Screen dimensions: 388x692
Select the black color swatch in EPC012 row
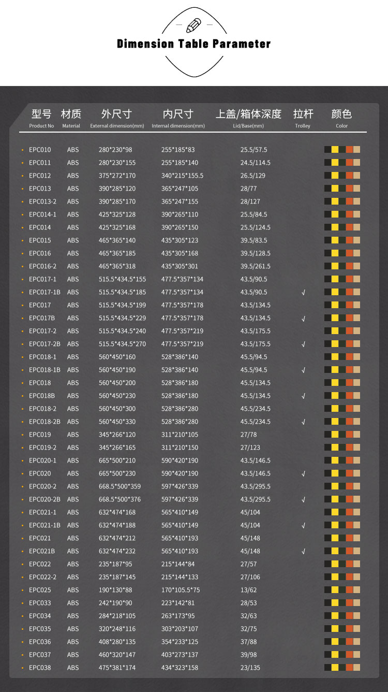(328, 176)
